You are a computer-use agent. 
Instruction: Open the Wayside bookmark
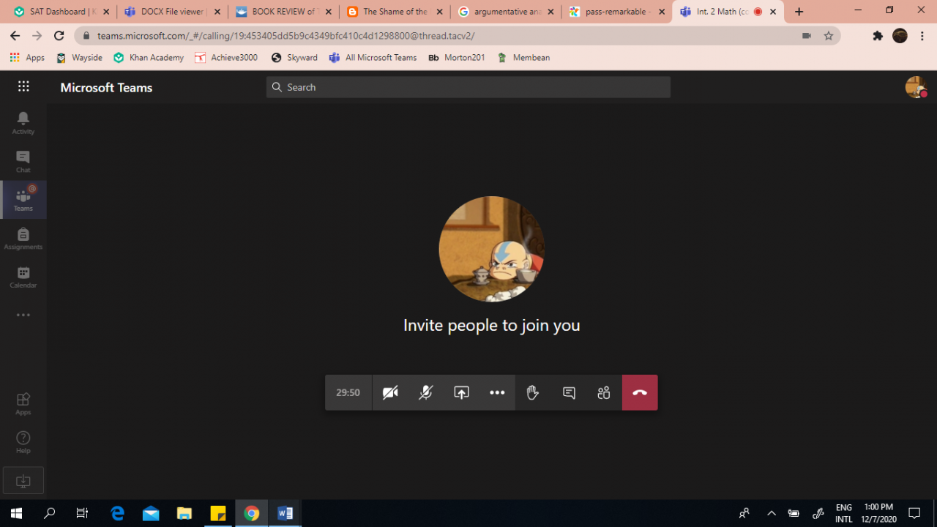(x=80, y=58)
